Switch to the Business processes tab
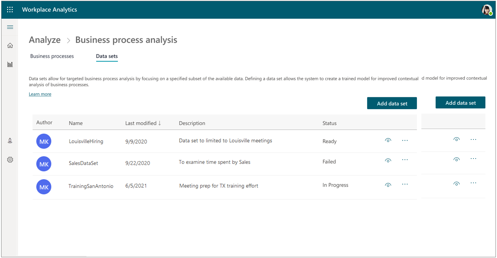497x258 pixels. click(x=52, y=56)
